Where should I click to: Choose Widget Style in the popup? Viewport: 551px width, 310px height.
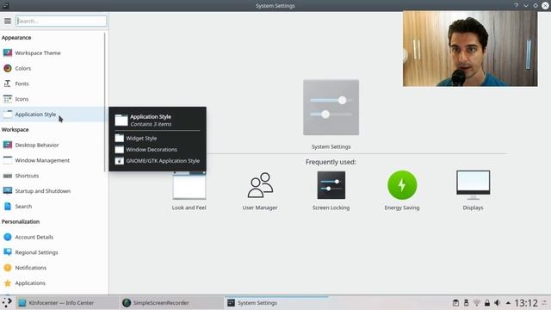tap(157, 138)
